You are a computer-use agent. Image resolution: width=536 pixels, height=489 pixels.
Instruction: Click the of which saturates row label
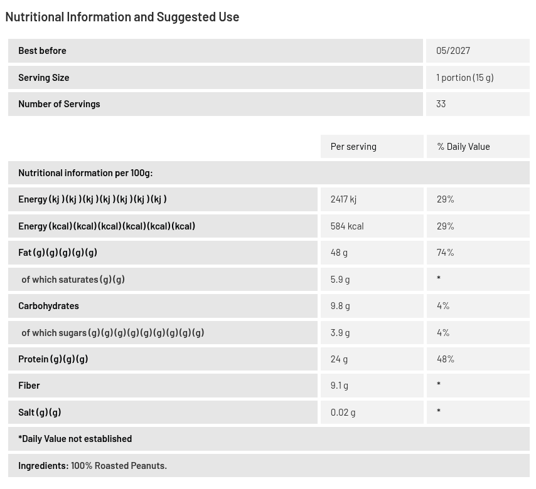[x=163, y=280]
